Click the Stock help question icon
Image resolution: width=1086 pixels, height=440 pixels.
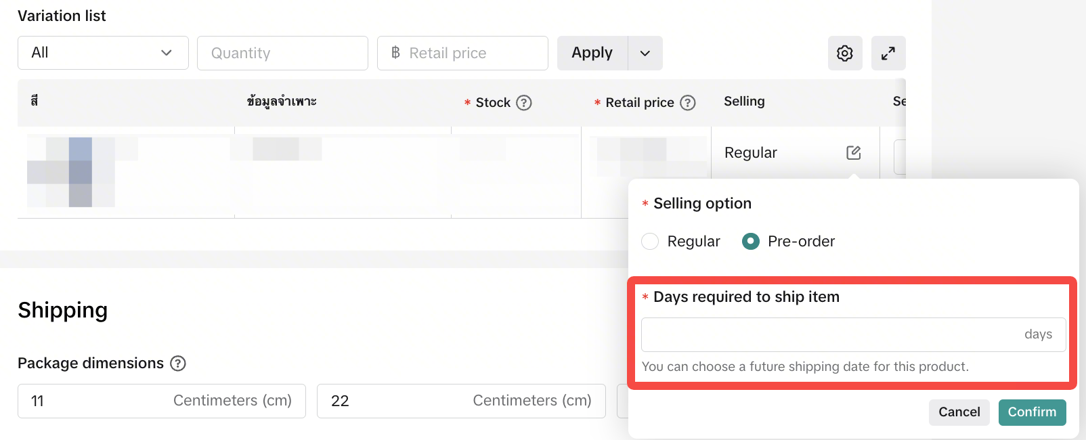click(524, 102)
